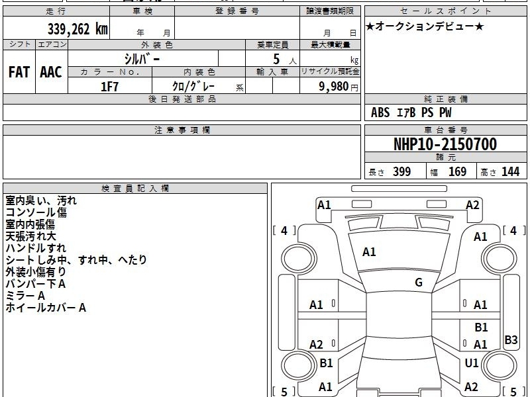Image resolution: width=530 pixels, height=397 pixels.
Task: Select inspector note 室内内張傷
Action: click(30, 224)
